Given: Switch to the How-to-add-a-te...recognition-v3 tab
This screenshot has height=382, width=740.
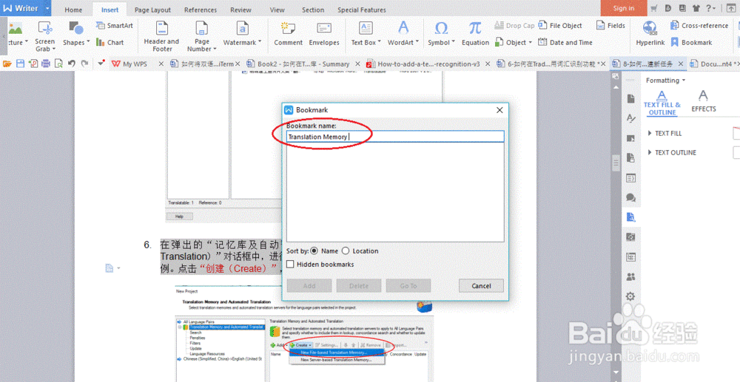Looking at the screenshot, I should [x=428, y=64].
